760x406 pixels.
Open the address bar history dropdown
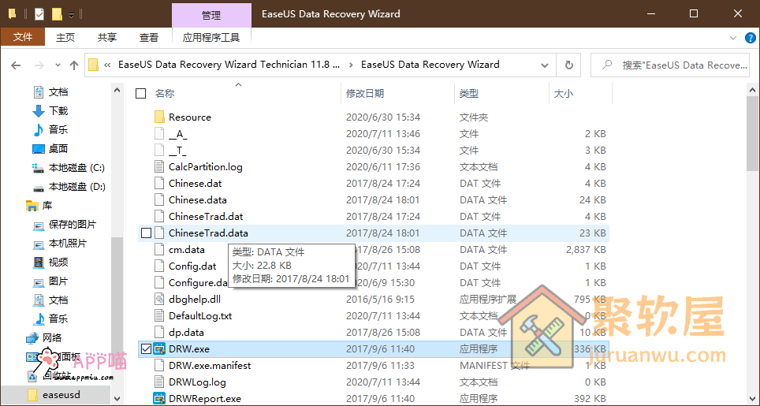click(545, 65)
